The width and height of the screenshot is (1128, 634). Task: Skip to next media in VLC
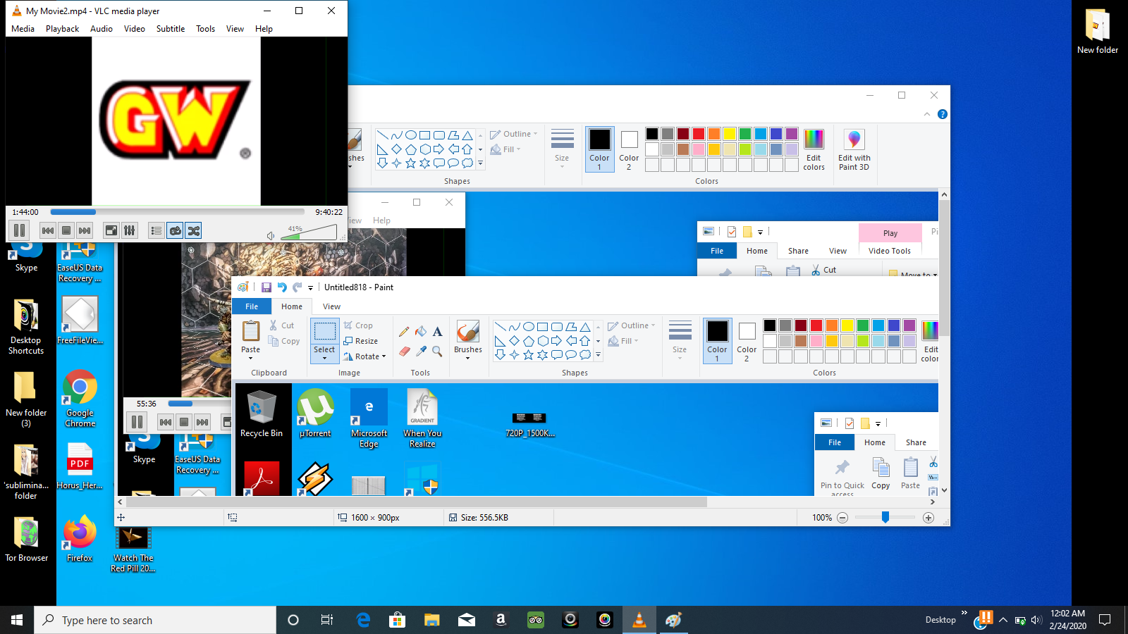coord(85,230)
